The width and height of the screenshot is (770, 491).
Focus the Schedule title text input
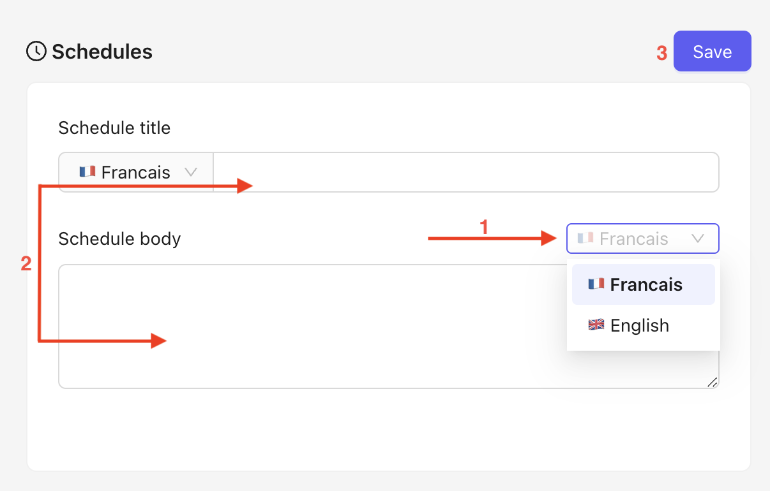[465, 172]
